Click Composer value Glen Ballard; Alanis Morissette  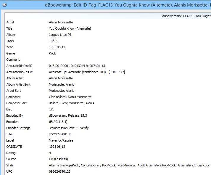click(x=70, y=97)
